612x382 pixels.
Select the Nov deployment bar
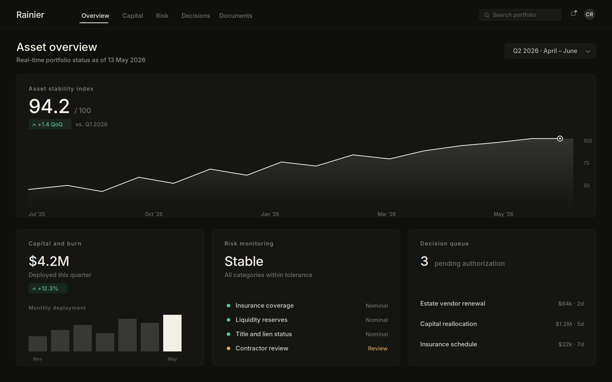click(x=38, y=344)
